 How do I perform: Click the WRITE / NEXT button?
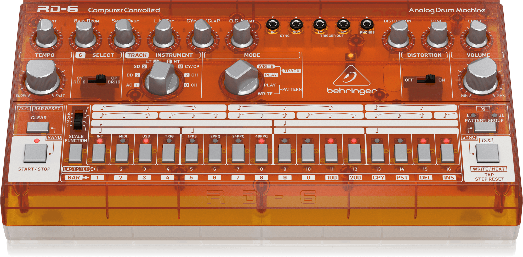pos(487,153)
